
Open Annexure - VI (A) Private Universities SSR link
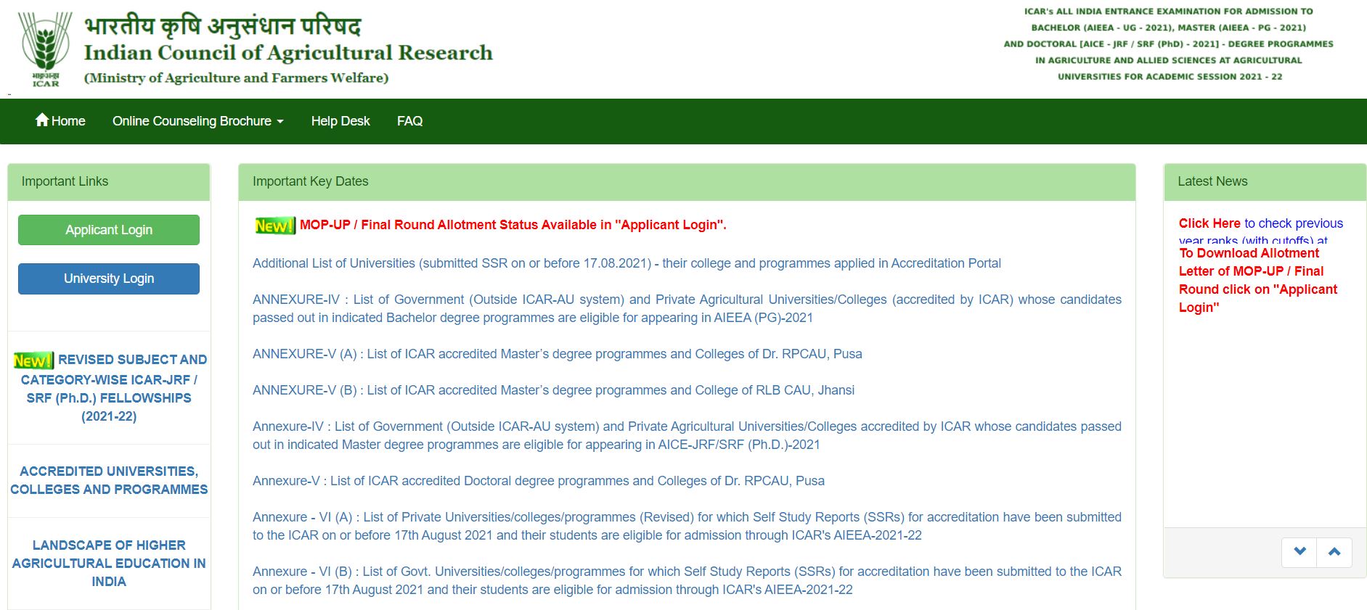point(687,526)
